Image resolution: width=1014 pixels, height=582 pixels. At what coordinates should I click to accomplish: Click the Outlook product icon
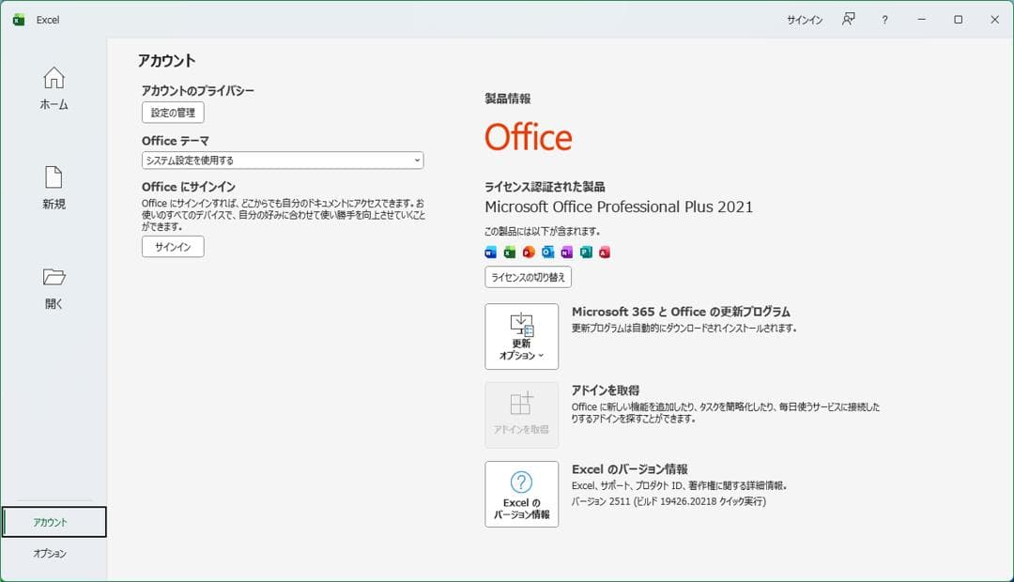(x=548, y=252)
